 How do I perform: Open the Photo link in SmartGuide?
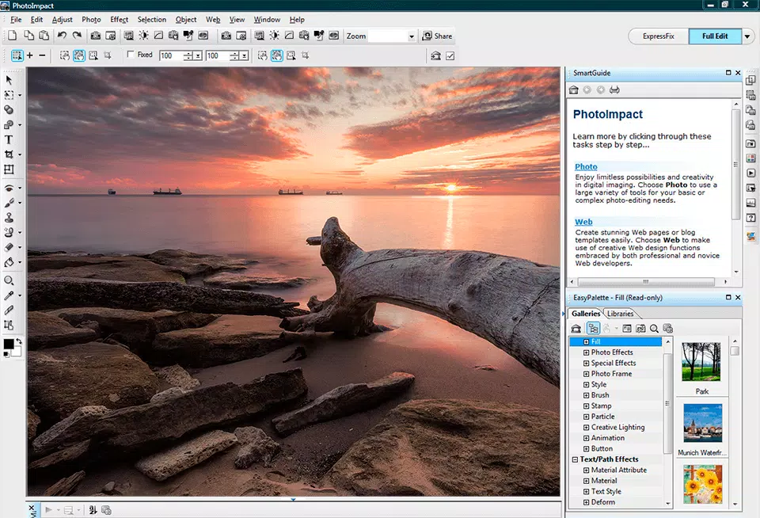(586, 166)
